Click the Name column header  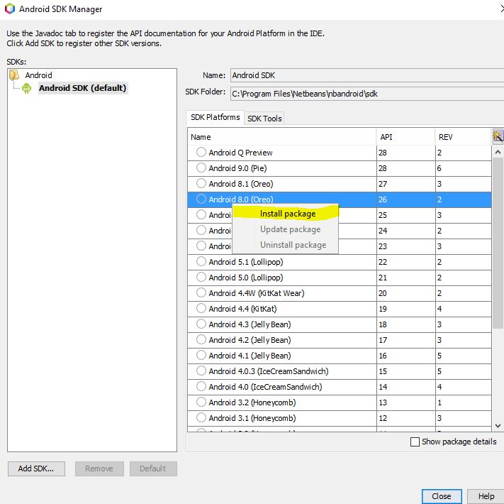[x=282, y=137]
